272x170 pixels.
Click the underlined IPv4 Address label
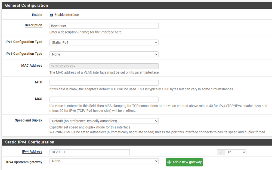coord(32,152)
